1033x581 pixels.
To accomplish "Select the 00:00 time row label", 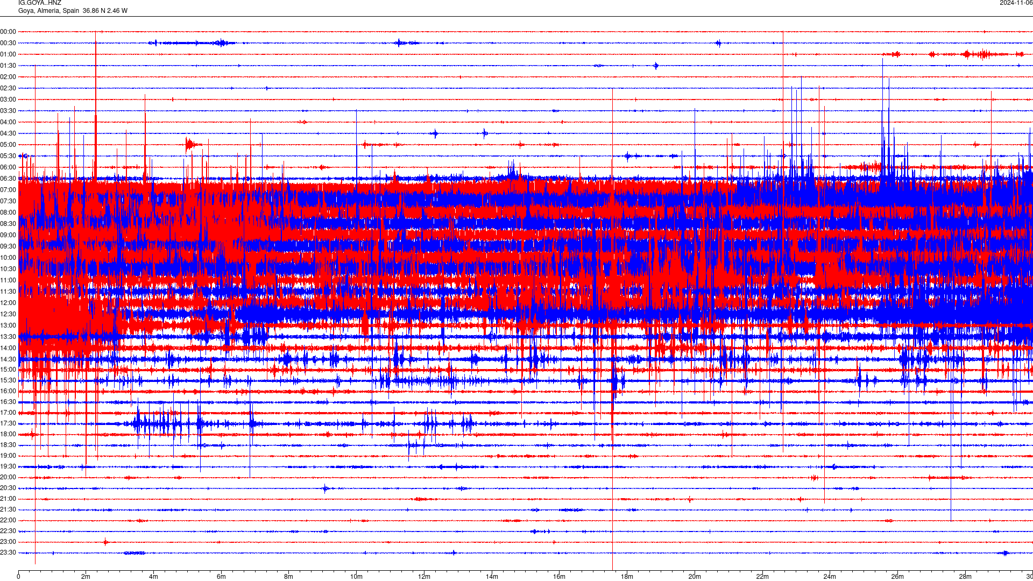I will coord(8,32).
